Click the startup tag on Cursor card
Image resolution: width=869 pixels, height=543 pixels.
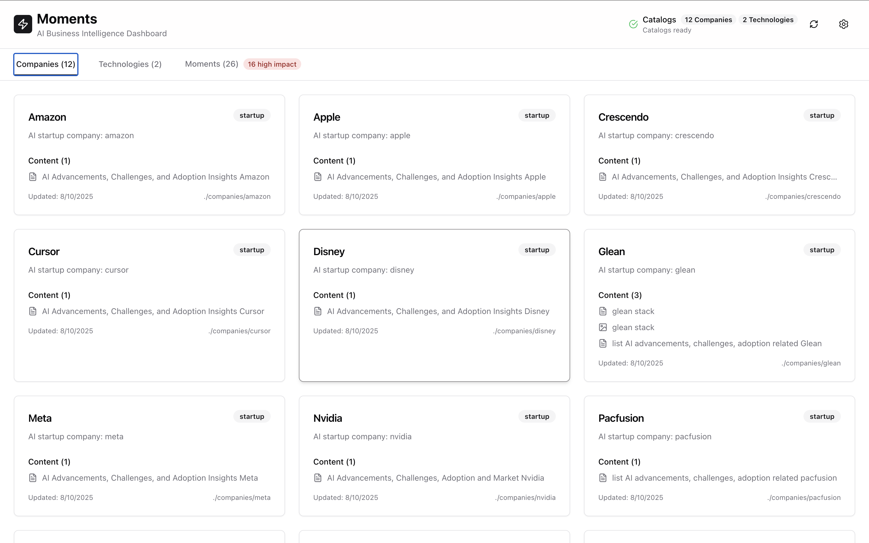point(252,250)
